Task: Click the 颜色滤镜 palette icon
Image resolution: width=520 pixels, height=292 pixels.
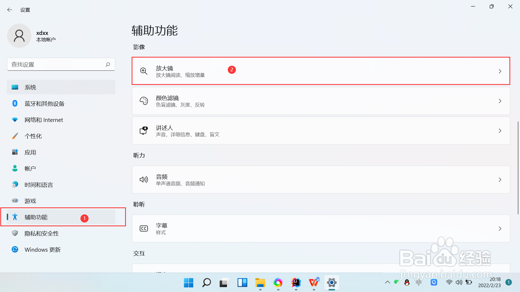Action: click(x=144, y=101)
